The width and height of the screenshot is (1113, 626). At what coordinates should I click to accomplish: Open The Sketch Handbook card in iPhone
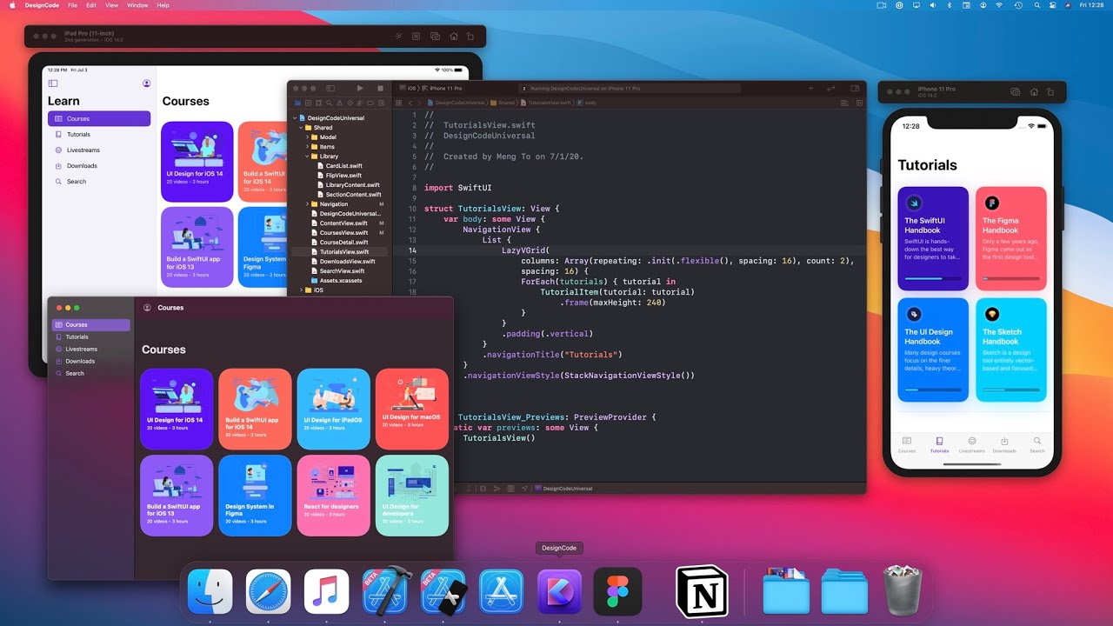click(1011, 350)
